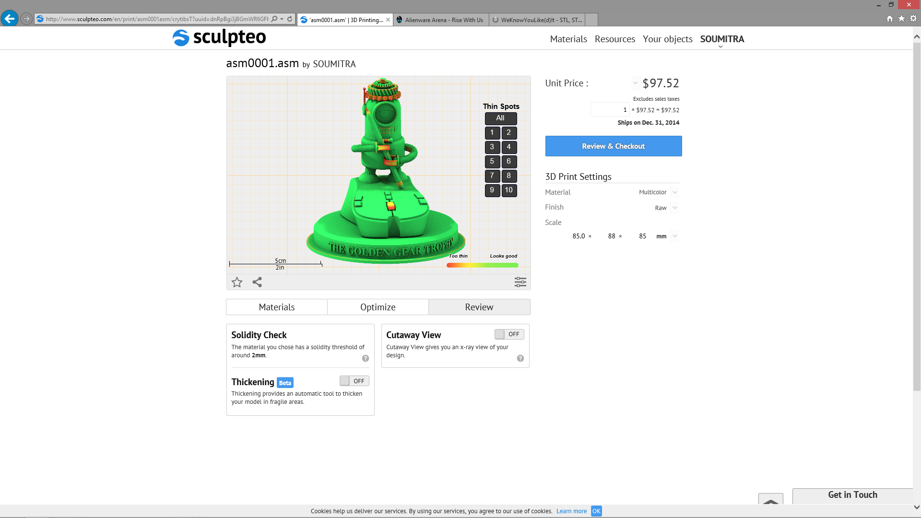Edit the scale depth value 88

tap(612, 236)
